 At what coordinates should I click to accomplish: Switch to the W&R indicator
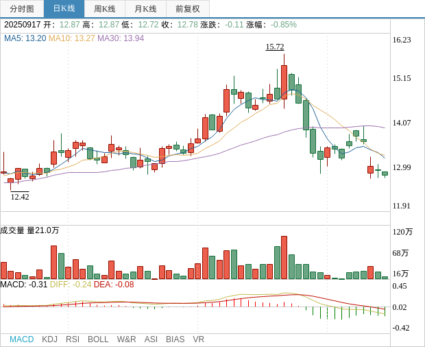[126, 339]
